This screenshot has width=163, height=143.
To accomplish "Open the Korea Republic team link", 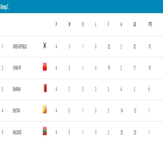I will (x=20, y=46).
